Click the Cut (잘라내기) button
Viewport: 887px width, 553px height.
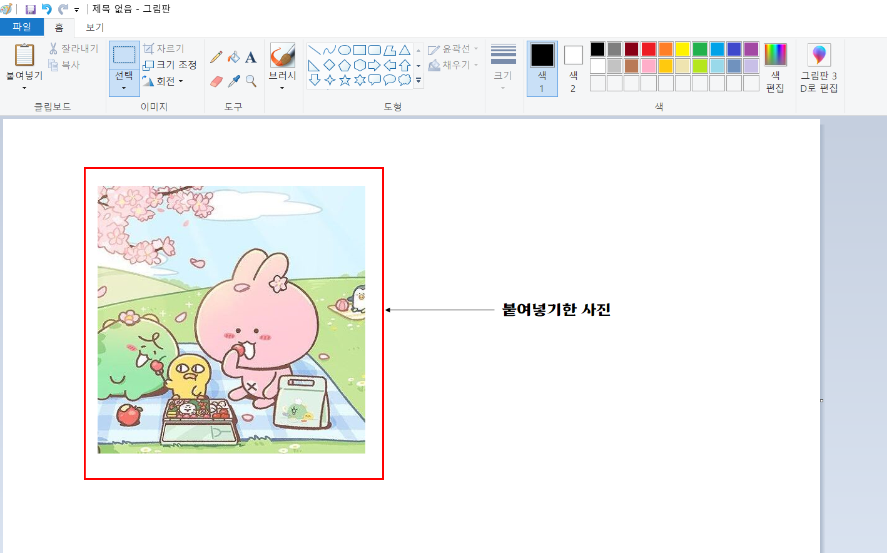(x=74, y=48)
